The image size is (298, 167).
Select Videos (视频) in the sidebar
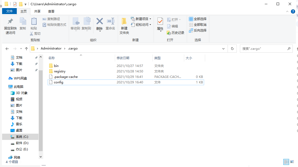17,99
